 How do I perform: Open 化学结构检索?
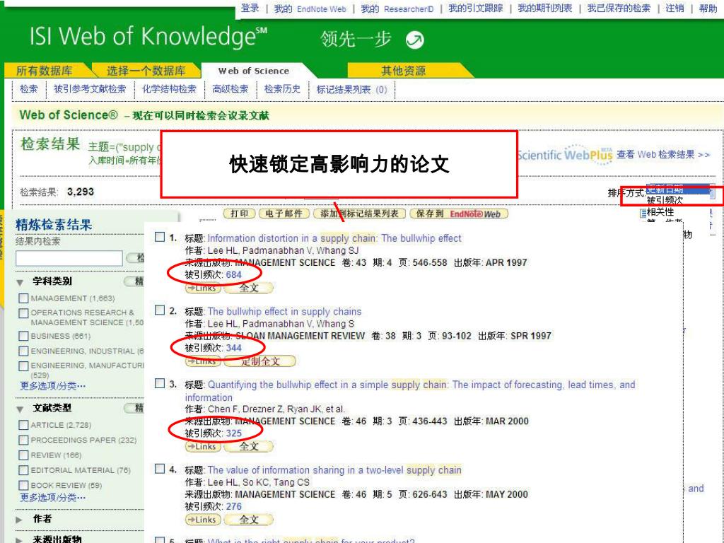[169, 89]
